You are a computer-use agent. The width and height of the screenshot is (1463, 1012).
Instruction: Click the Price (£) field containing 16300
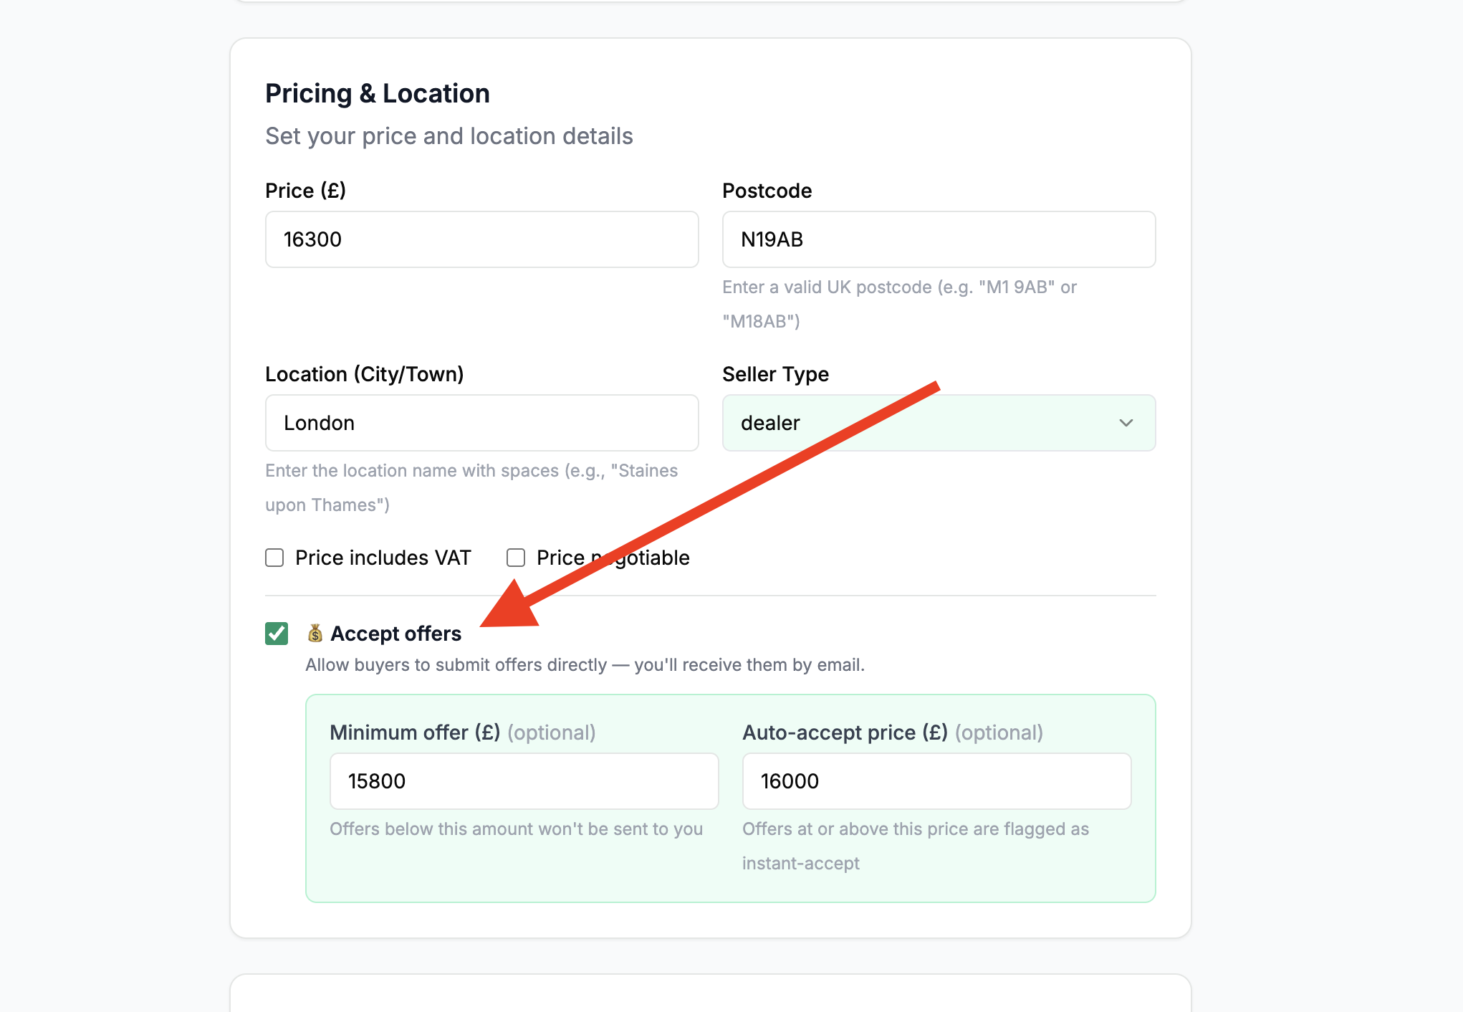481,239
